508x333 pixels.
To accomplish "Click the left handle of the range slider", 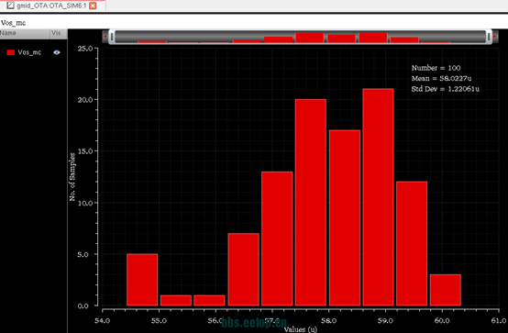I will [112, 37].
